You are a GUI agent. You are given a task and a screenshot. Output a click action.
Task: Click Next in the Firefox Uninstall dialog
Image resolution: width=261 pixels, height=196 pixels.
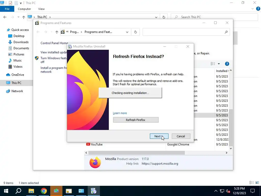point(159,136)
